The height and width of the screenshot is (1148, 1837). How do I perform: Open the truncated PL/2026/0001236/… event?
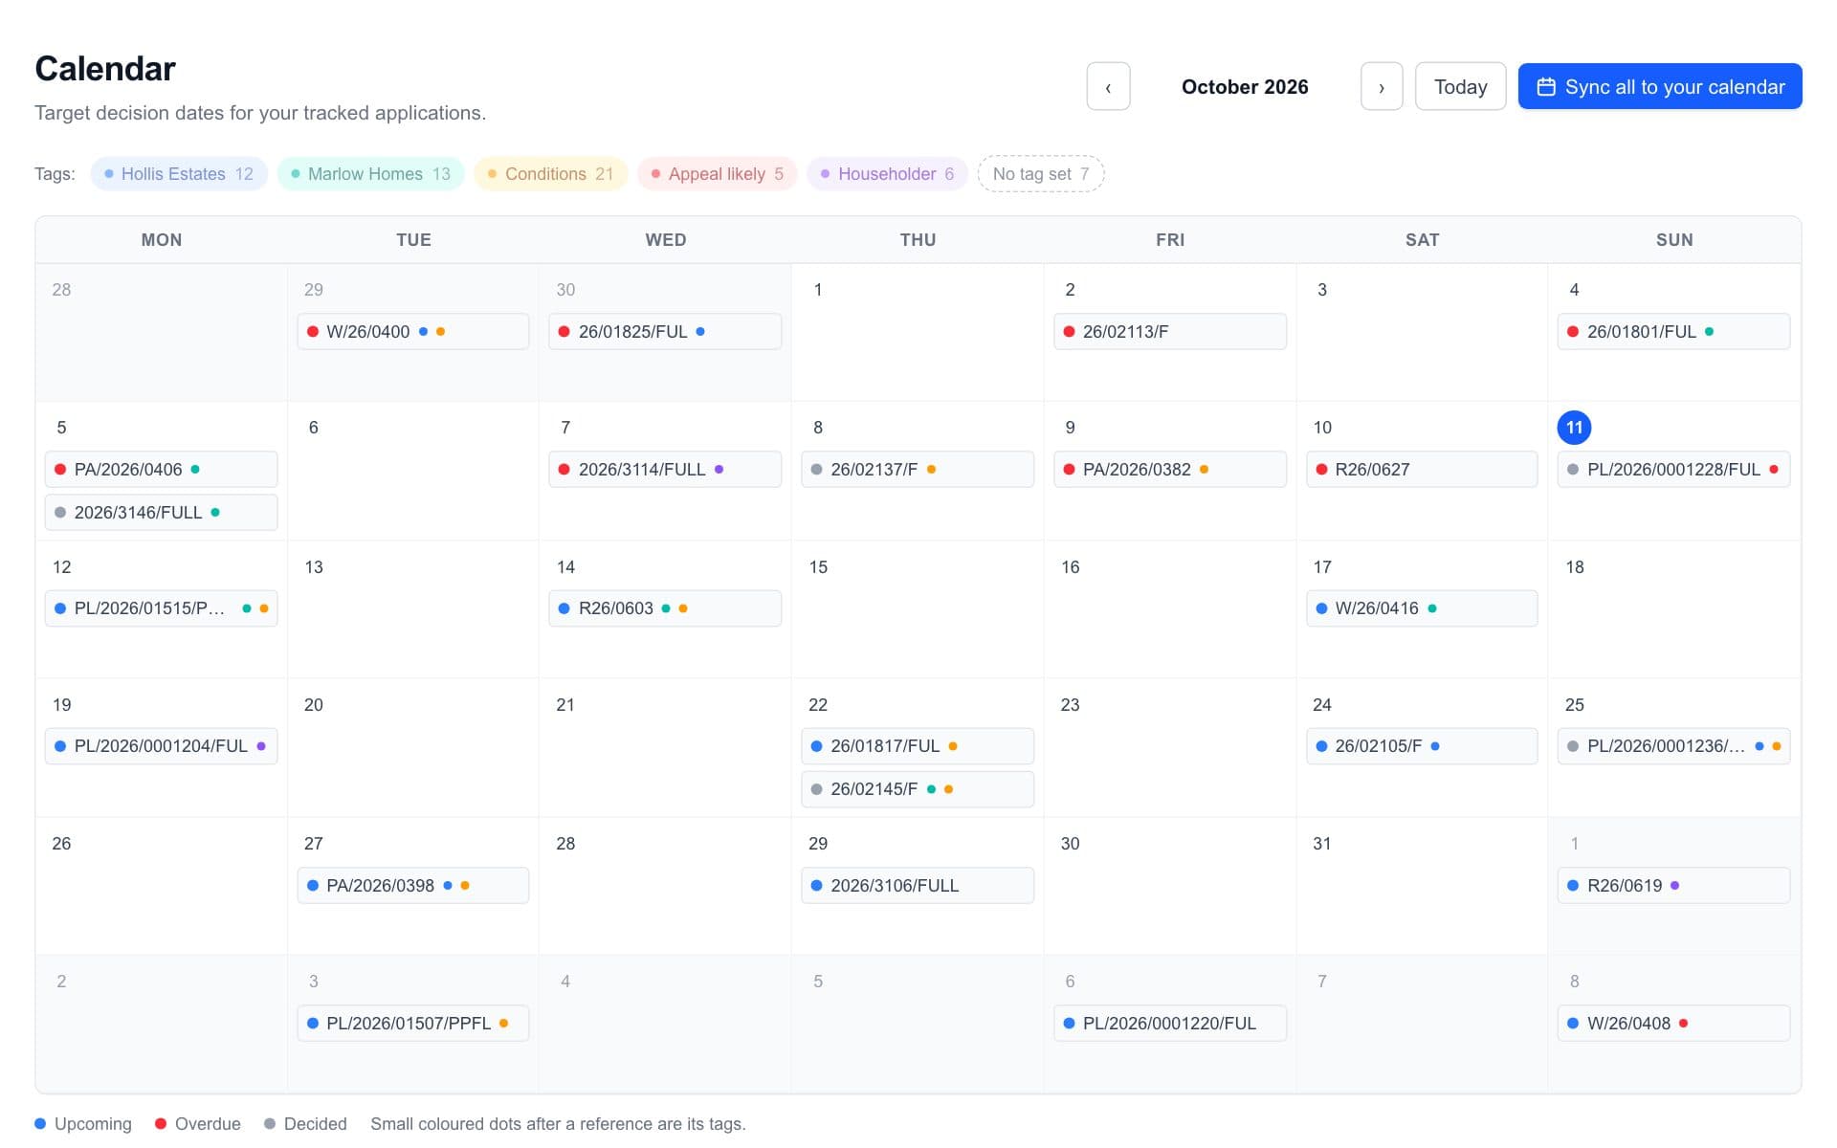point(1673,746)
